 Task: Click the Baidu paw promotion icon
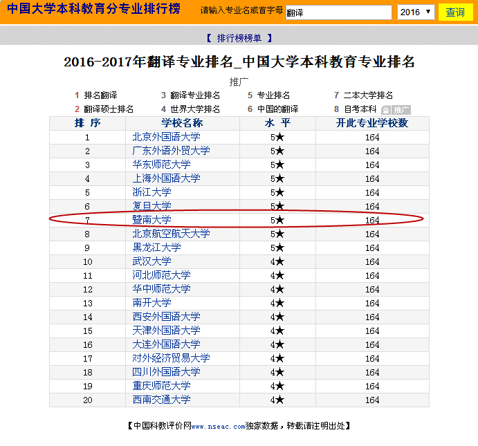pyautogui.click(x=386, y=110)
